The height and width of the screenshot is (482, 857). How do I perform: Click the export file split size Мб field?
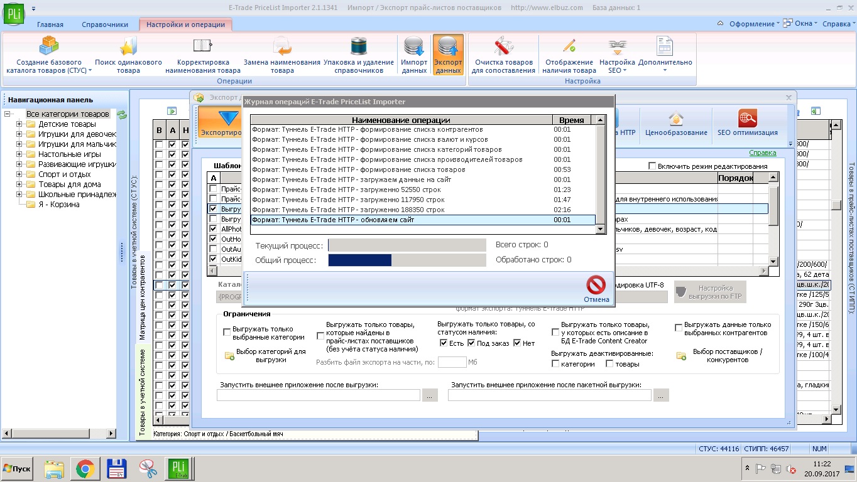452,362
